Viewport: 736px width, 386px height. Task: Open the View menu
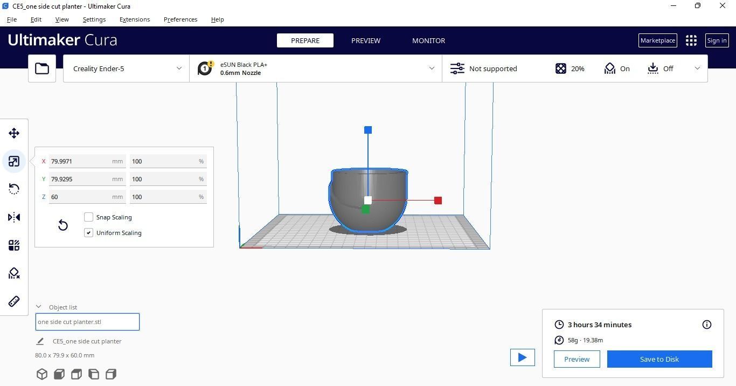point(62,19)
